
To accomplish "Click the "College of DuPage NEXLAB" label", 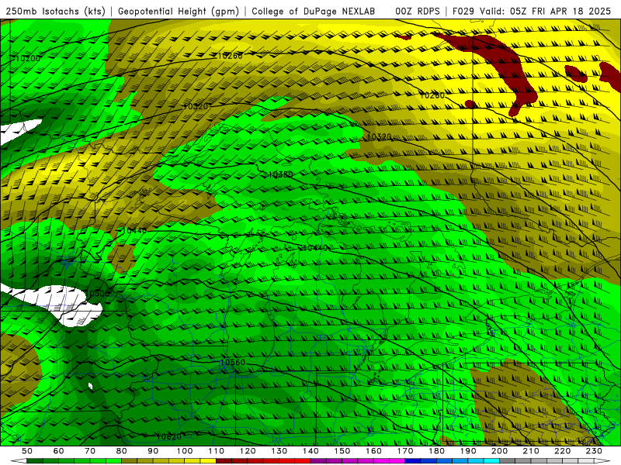I will click(313, 12).
